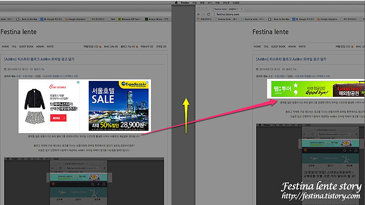365x205 pixels.
Task: Open first Festina lente bookmark in right window
Action: point(226,19)
